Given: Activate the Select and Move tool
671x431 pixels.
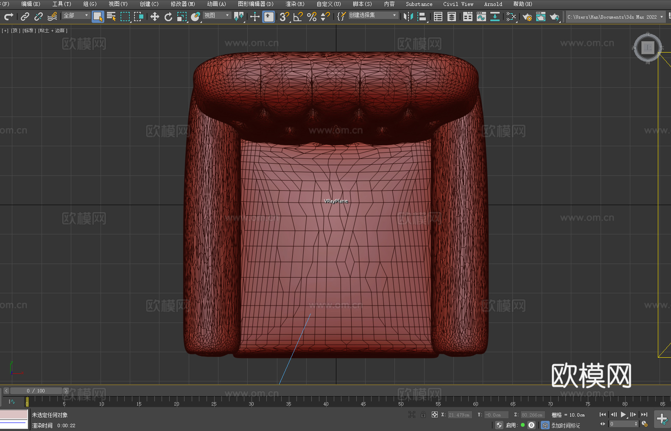Looking at the screenshot, I should 155,17.
